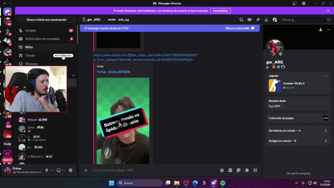
Task: Open the TikTok video URL link
Action: tap(146, 57)
